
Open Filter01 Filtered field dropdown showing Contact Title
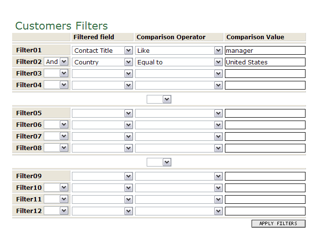tap(102, 50)
